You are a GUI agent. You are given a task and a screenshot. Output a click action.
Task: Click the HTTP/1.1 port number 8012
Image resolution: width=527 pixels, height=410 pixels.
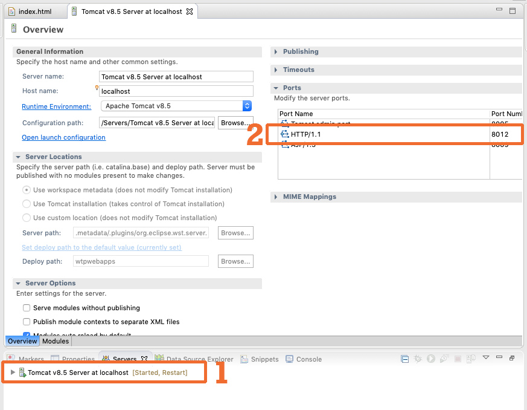click(x=500, y=134)
